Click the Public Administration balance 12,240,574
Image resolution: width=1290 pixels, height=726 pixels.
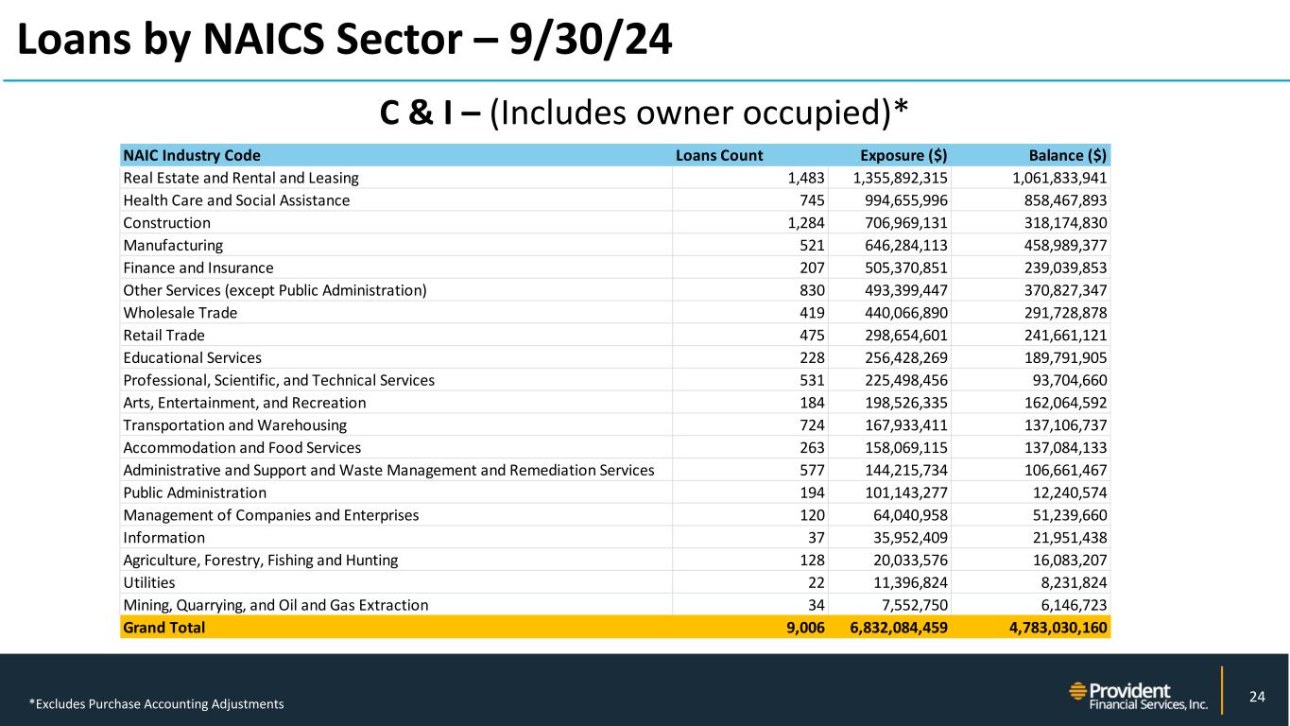[x=1062, y=493]
